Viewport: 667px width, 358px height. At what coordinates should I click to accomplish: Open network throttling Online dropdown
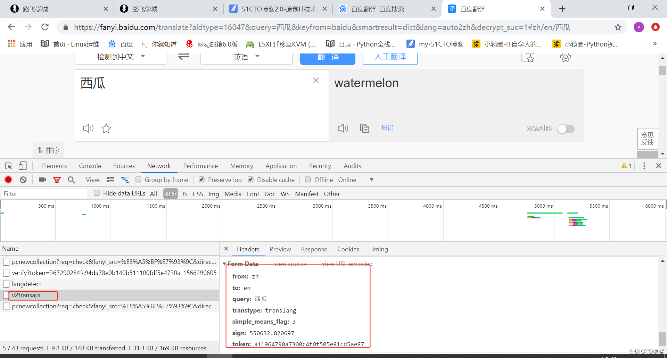click(356, 180)
